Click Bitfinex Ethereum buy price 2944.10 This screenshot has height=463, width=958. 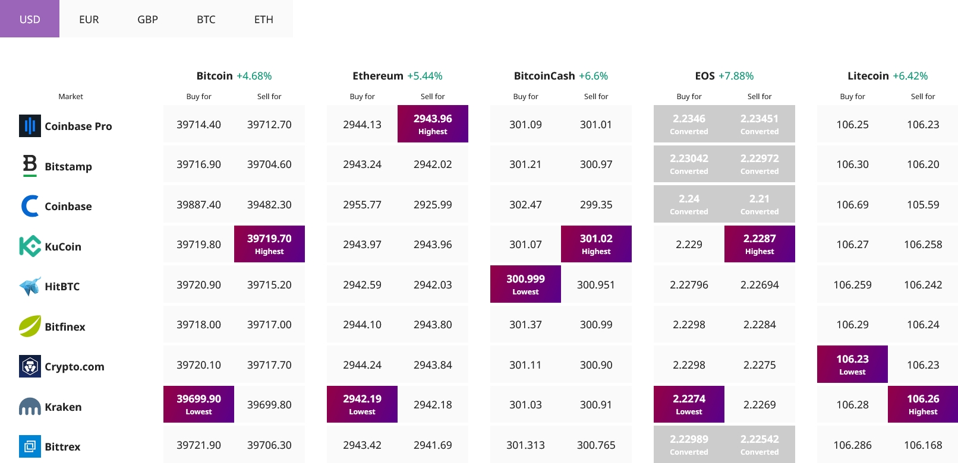pos(362,325)
